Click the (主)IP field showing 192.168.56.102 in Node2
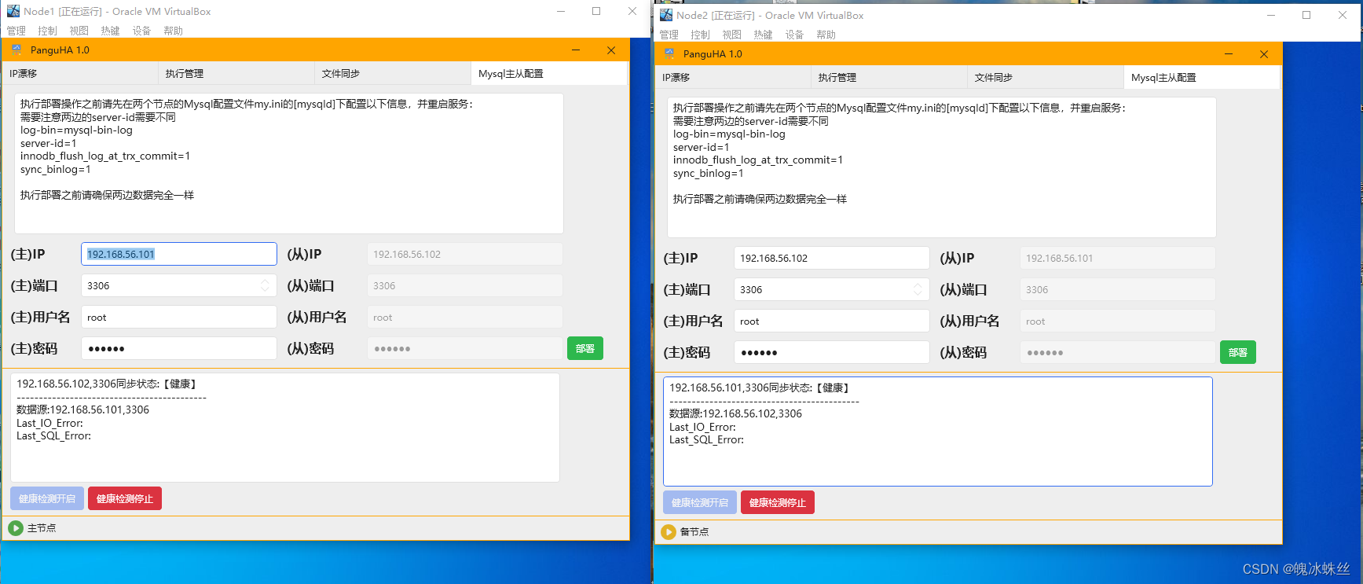 (x=832, y=258)
